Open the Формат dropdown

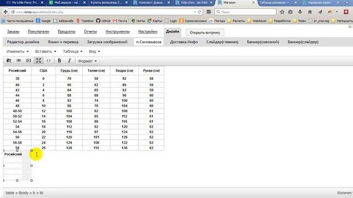click(x=87, y=61)
